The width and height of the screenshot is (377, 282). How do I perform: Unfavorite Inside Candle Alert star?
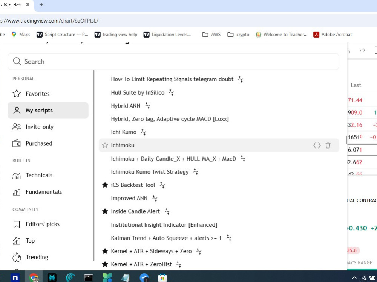point(105,211)
